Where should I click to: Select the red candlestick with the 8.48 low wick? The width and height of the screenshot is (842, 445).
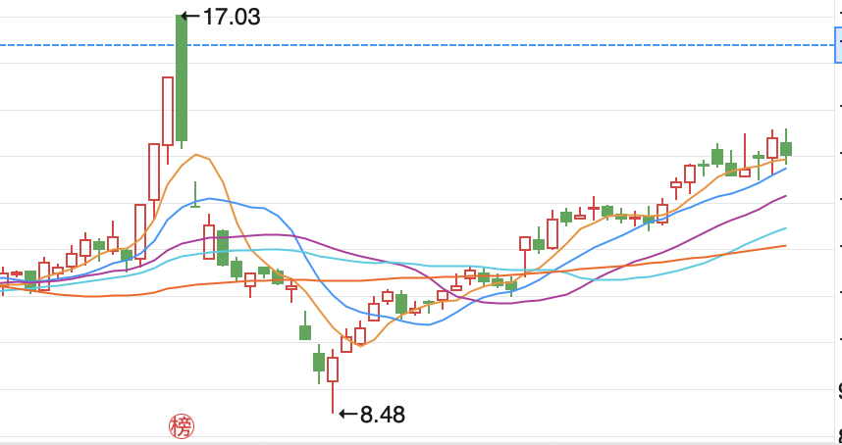coord(333,380)
